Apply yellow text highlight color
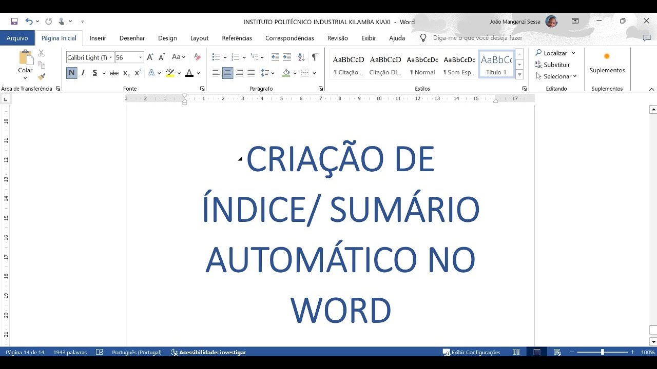This screenshot has height=369, width=657. coord(170,73)
